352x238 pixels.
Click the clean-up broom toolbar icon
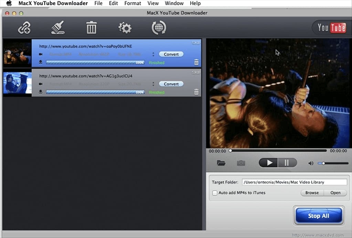tap(58, 27)
